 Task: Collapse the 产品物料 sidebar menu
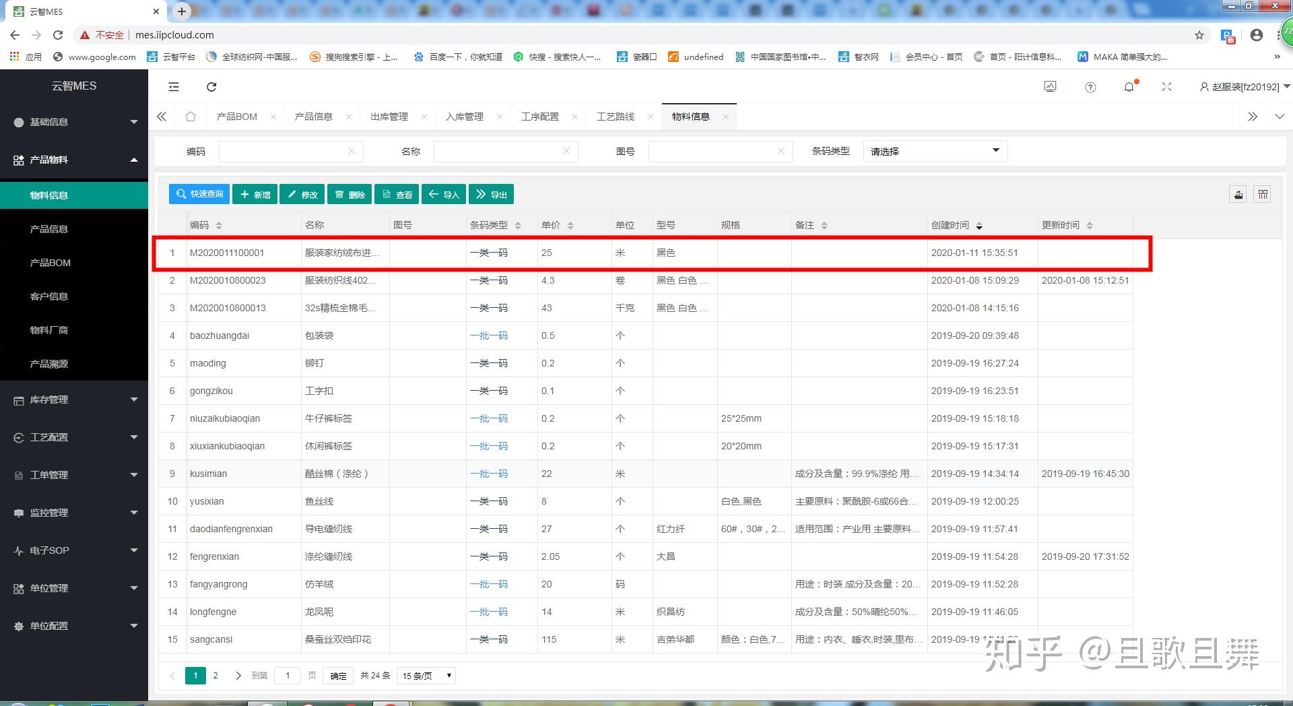click(x=74, y=160)
